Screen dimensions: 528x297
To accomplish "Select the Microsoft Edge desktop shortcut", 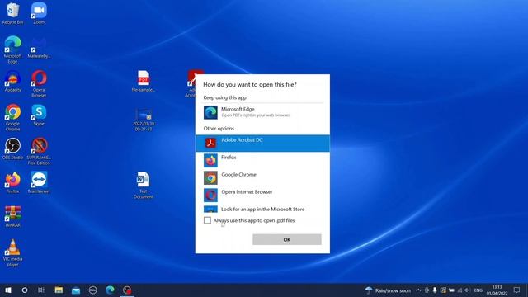I will (x=13, y=49).
